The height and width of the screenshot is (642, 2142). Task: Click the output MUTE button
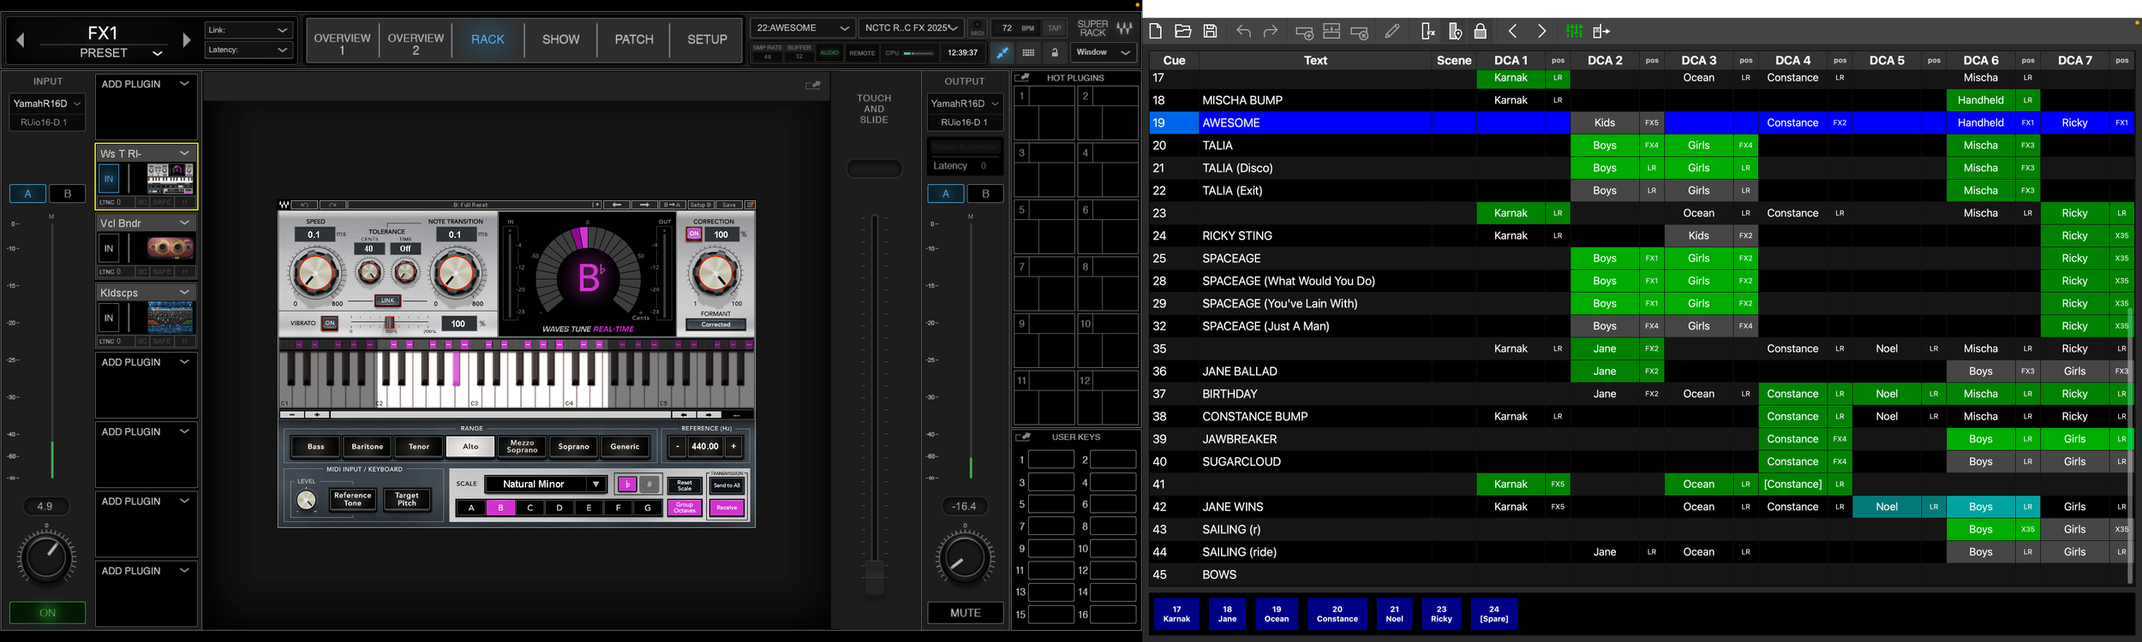[x=966, y=613]
